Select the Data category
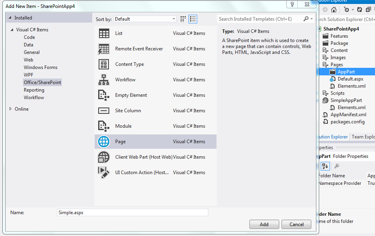375x236 pixels. click(x=29, y=45)
